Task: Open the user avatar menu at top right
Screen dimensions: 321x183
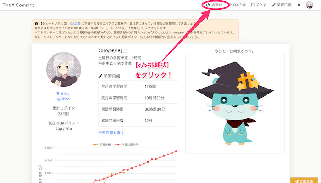Action: [x=310, y=5]
